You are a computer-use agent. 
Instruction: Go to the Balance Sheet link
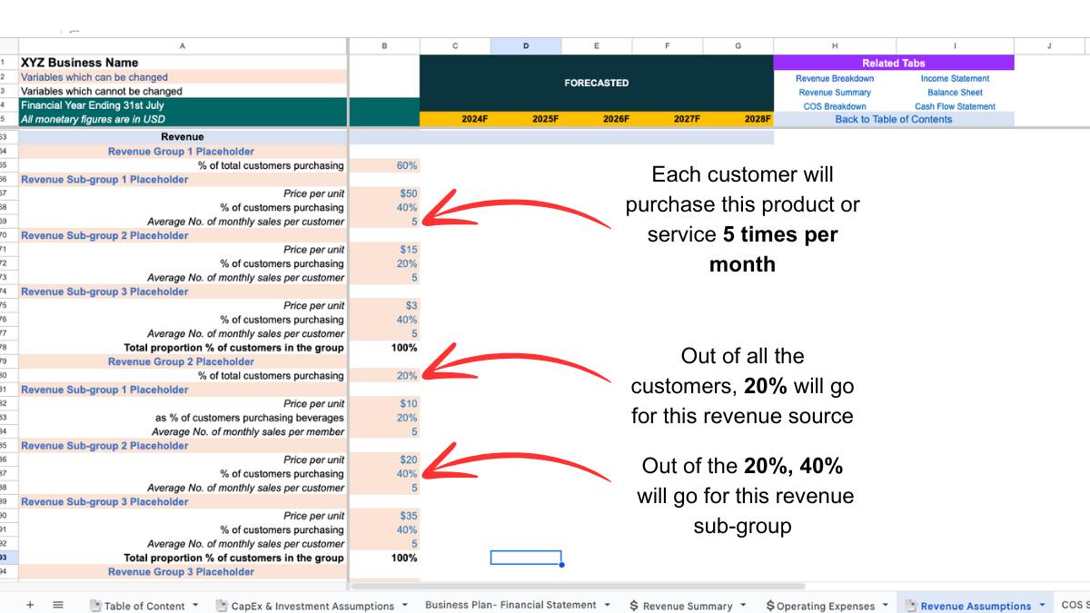point(955,93)
